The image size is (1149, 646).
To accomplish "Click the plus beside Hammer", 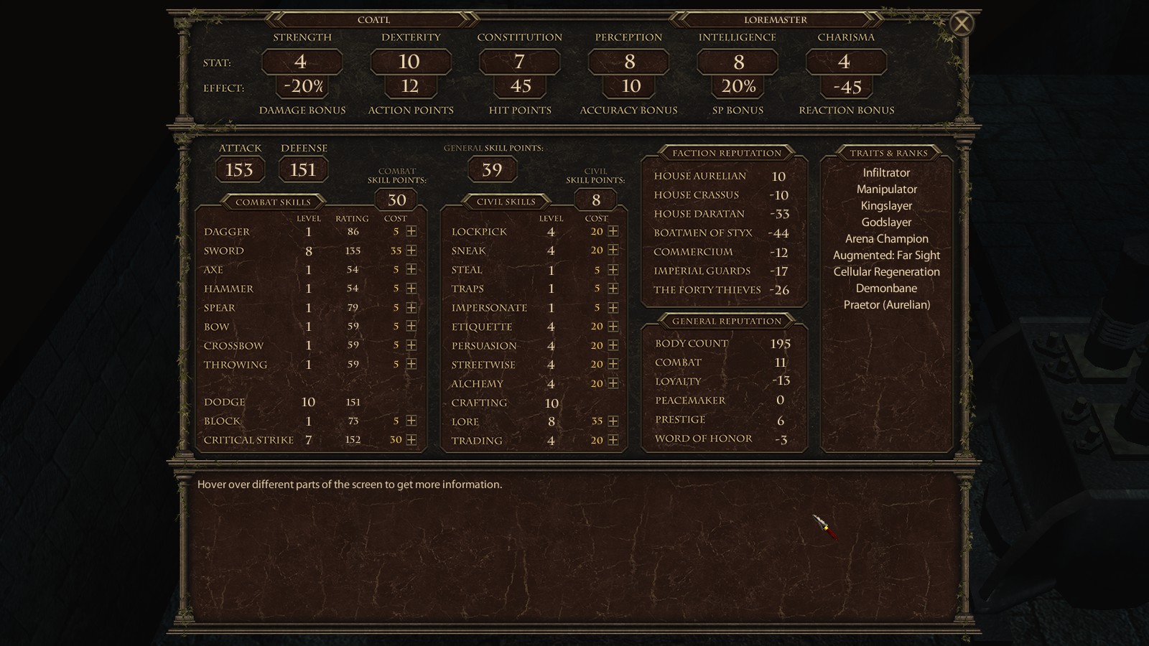I will click(411, 288).
